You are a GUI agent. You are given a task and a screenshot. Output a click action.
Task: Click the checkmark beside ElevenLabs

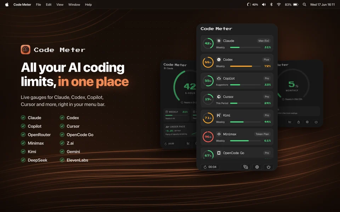62,160
